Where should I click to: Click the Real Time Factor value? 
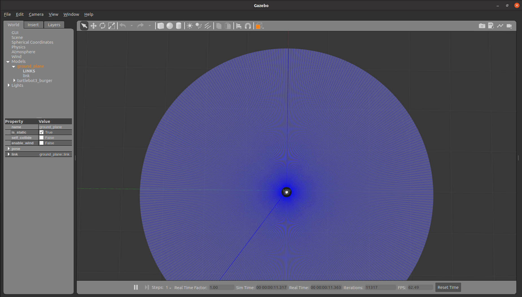tap(221, 287)
